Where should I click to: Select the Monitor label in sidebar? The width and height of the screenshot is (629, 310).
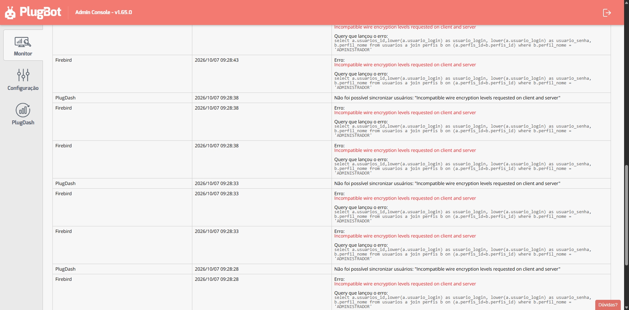coord(23,53)
